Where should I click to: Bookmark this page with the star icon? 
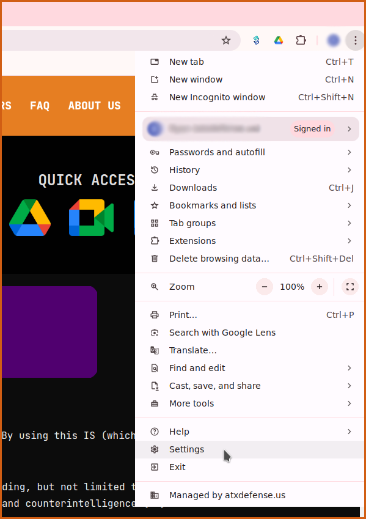coord(226,40)
